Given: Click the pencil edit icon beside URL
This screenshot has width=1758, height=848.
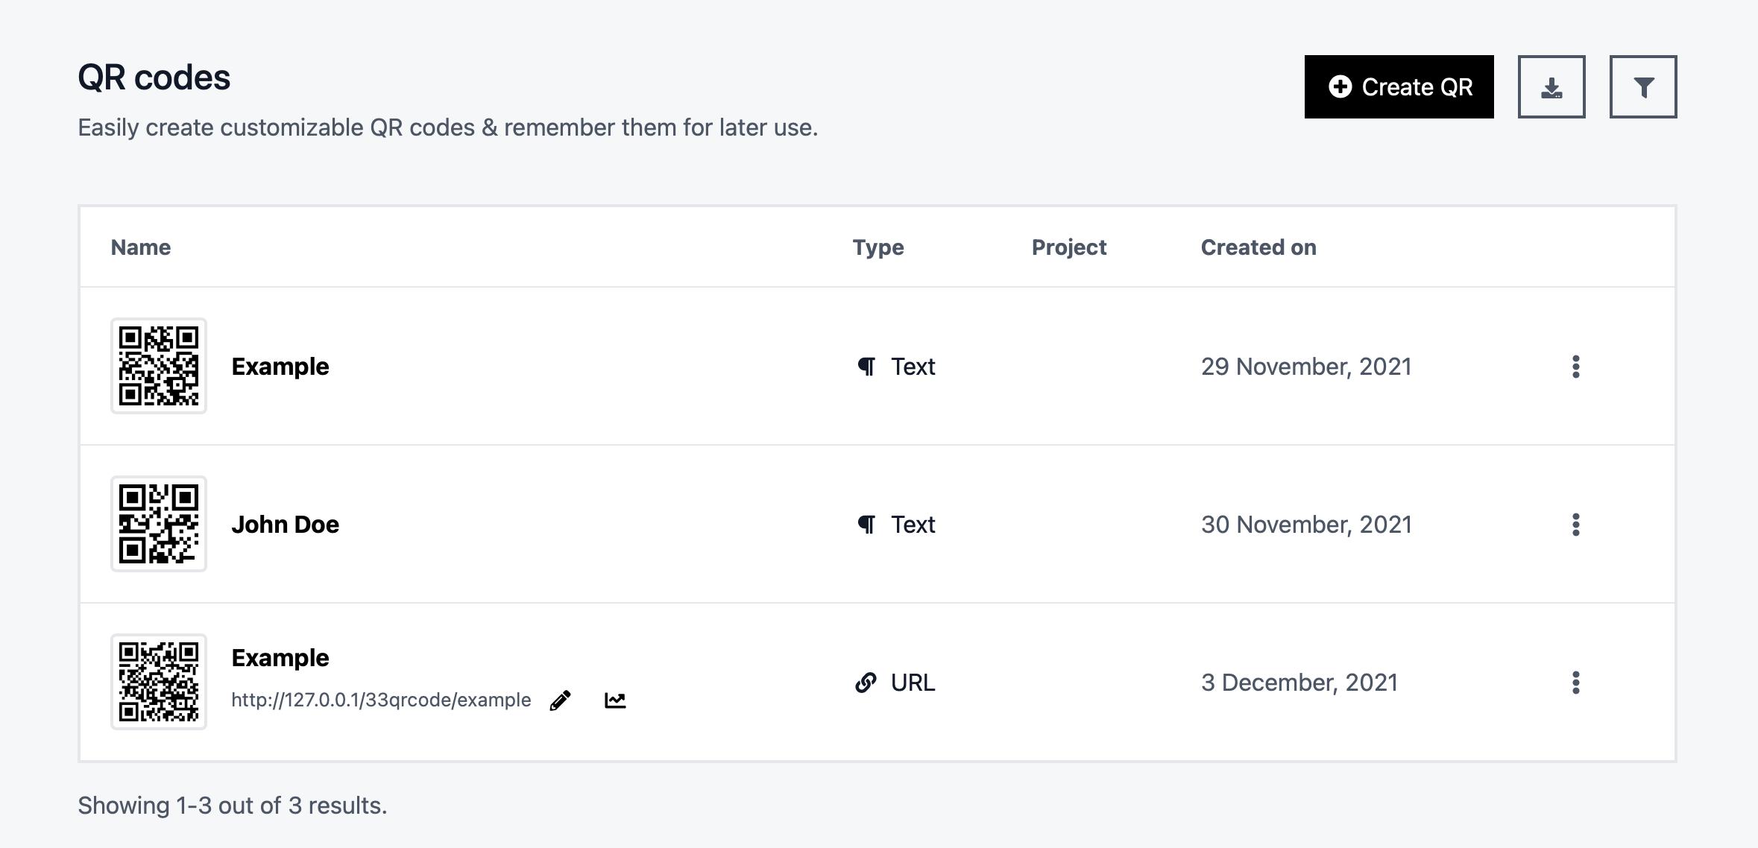Looking at the screenshot, I should [x=560, y=700].
